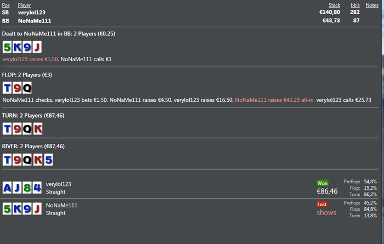Click the red 'shows' link for NoNaMe111
The width and height of the screenshot is (384, 244).
(x=326, y=212)
